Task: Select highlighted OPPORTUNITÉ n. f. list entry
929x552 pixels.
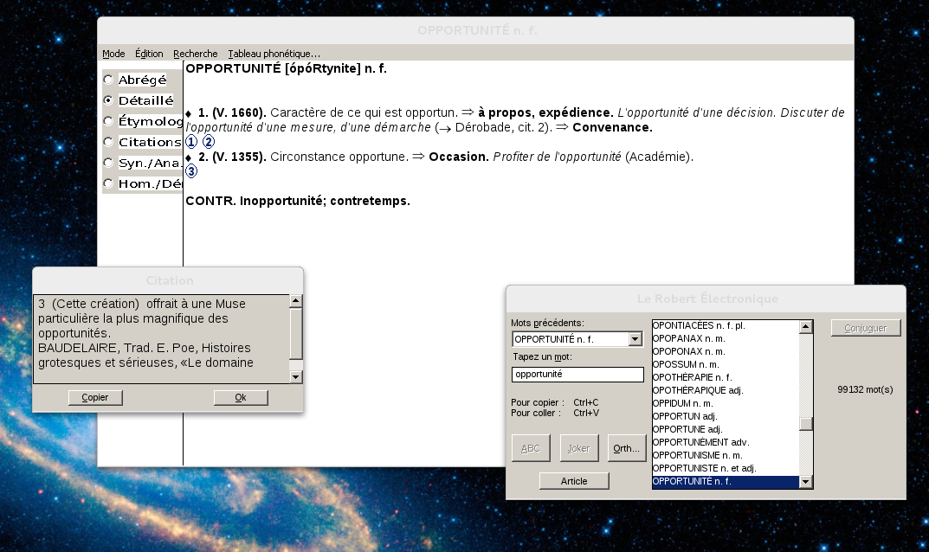Action: (726, 482)
